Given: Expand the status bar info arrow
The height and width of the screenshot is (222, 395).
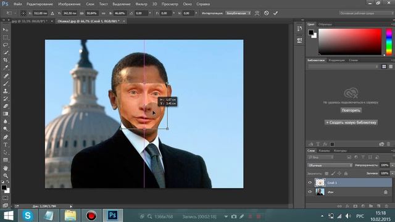Looking at the screenshot, I should point(71,206).
